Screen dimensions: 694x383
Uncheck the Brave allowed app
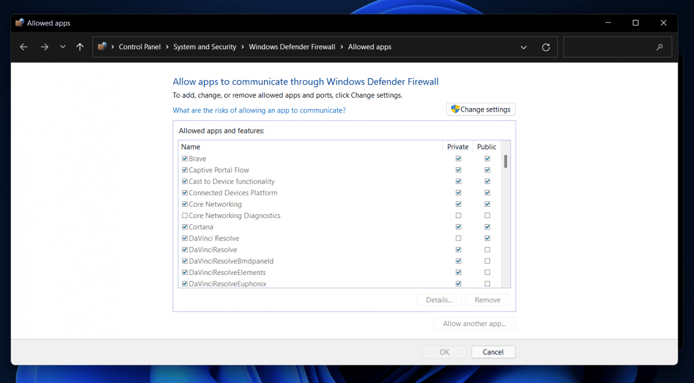click(x=184, y=158)
